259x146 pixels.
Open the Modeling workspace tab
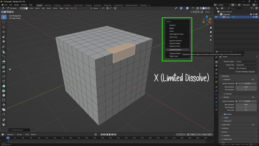(x=48, y=5)
